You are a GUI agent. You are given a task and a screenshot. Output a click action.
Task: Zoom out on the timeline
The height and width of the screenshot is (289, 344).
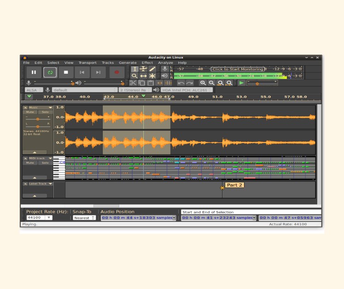[x=211, y=83]
